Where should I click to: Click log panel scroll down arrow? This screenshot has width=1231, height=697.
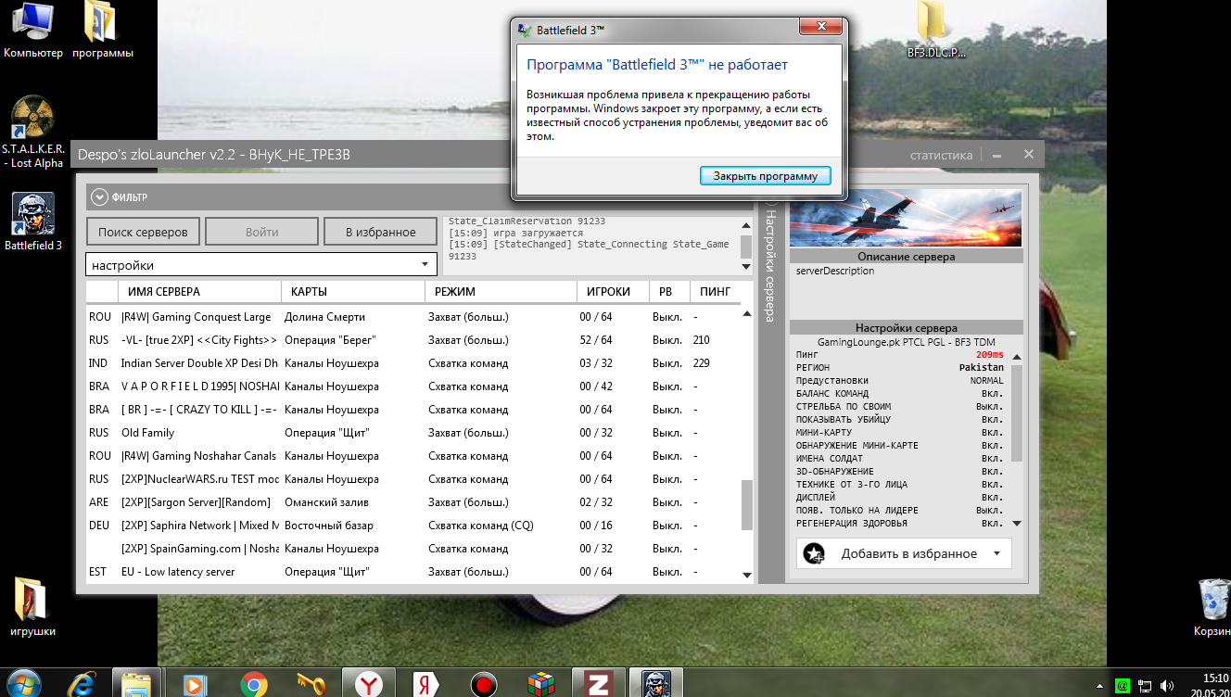pos(746,267)
